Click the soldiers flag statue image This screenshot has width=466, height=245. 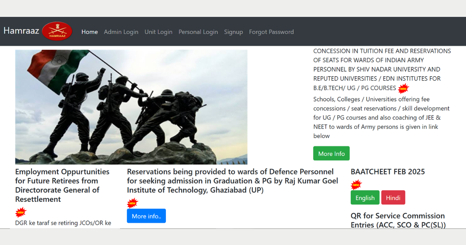[131, 107]
